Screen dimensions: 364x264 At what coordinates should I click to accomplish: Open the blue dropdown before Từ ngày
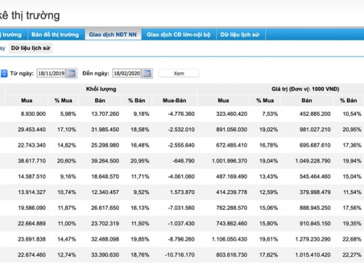pyautogui.click(x=4, y=73)
